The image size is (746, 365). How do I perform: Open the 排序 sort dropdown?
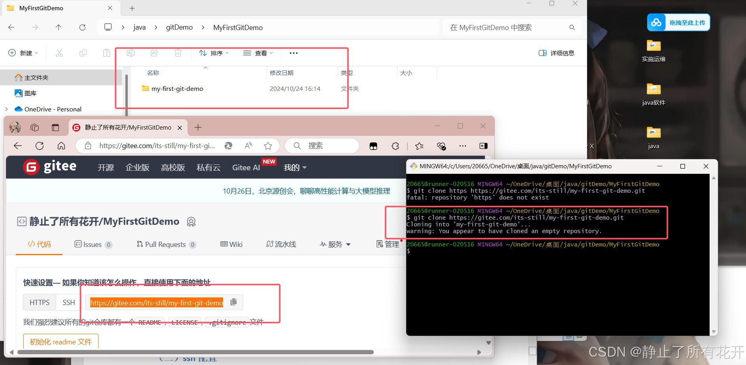click(x=214, y=53)
